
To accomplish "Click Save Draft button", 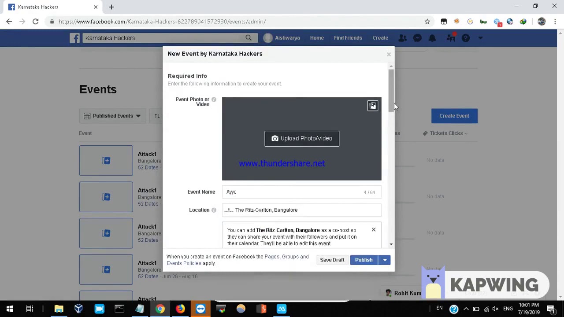I will [332, 260].
